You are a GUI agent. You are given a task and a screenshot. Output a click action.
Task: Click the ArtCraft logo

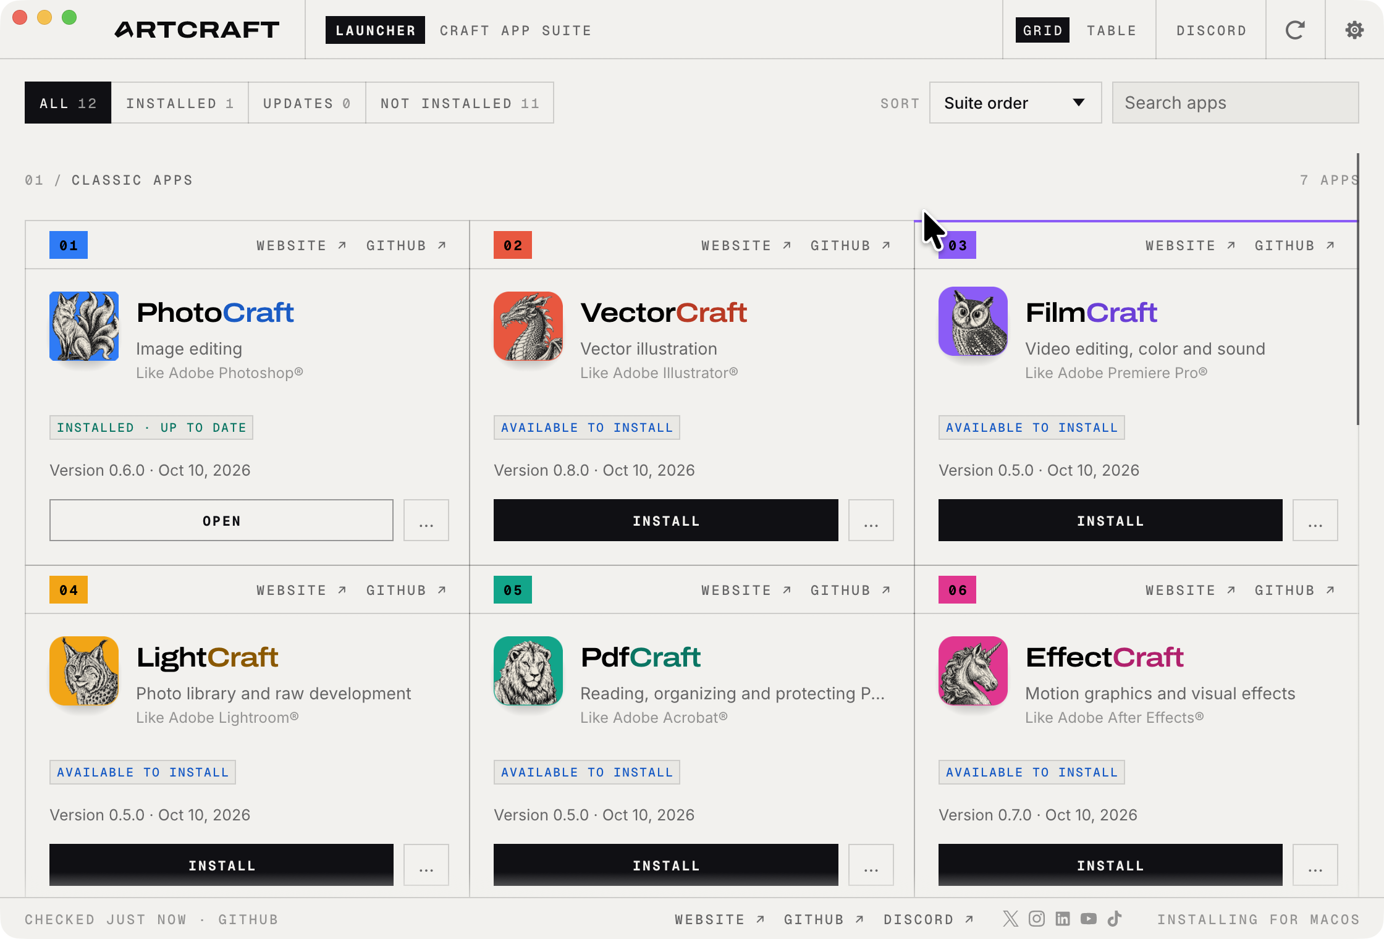pos(197,30)
